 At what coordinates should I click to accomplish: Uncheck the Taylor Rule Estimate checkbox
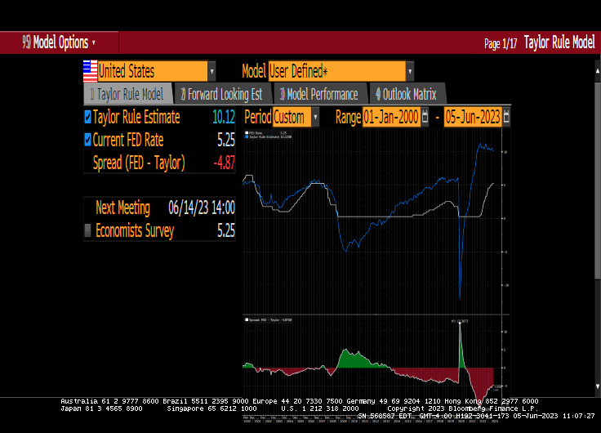[x=88, y=117]
